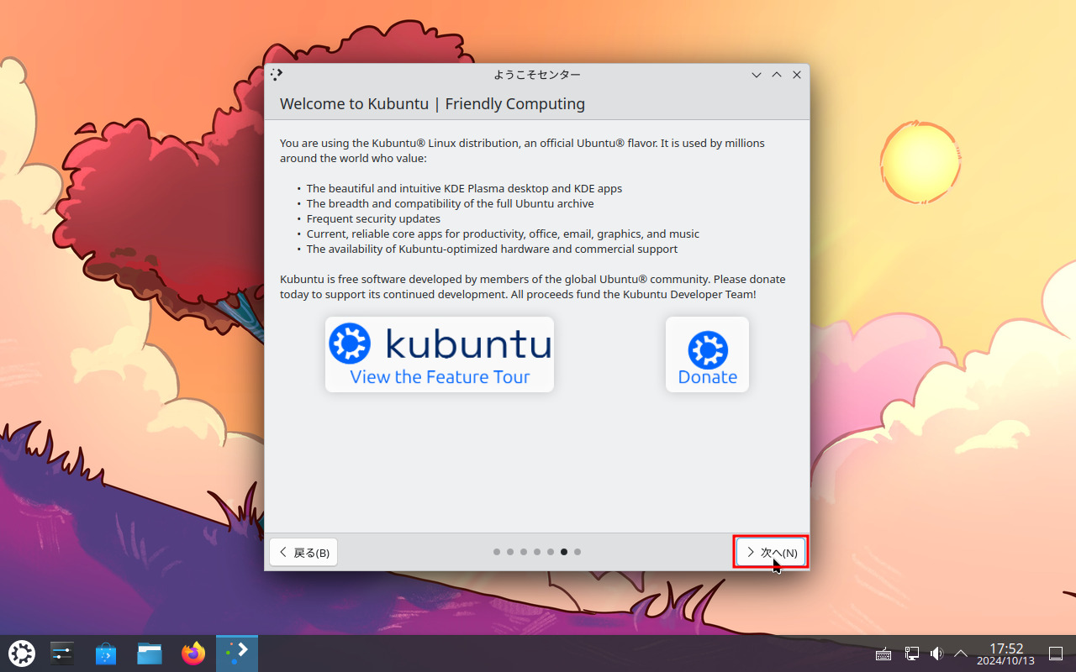Launch System Settings from the taskbar

[x=61, y=653]
